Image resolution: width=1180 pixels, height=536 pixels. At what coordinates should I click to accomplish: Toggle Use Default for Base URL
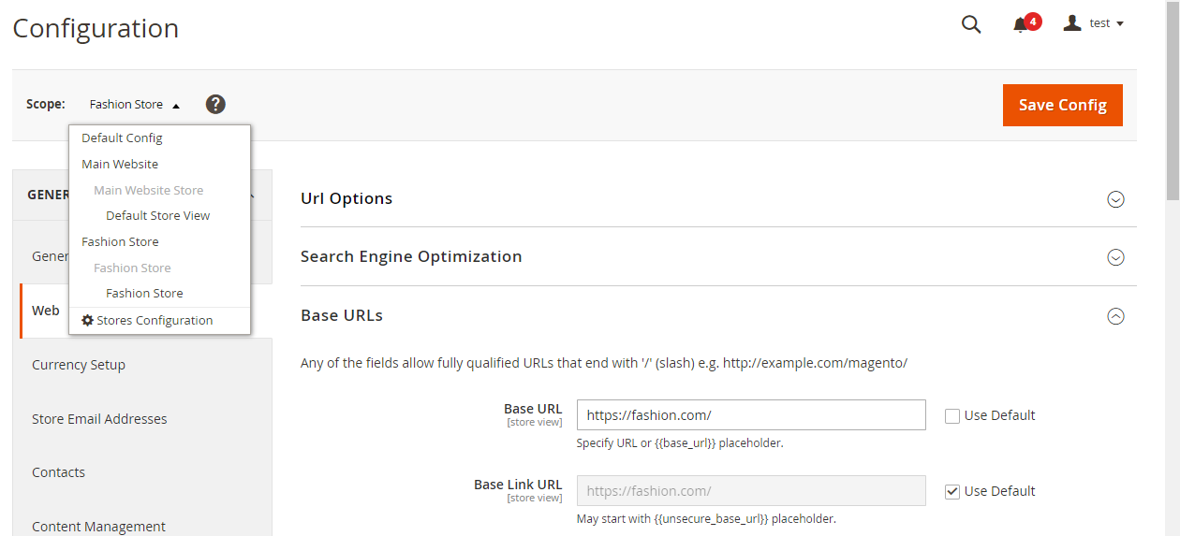coord(952,416)
